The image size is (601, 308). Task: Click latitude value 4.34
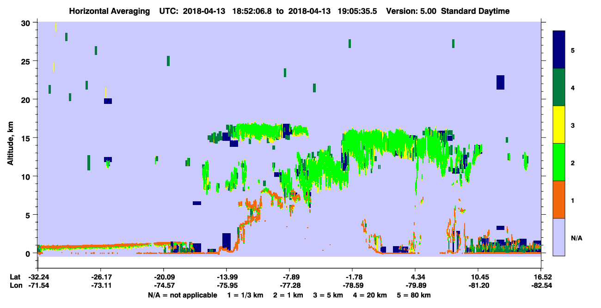point(415,277)
